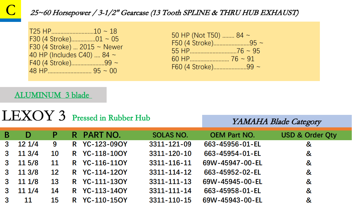This screenshot has height=205, width=352.
Task: Select the "F50 (4 Stroke)...95 ~" line
Action: coord(218,43)
